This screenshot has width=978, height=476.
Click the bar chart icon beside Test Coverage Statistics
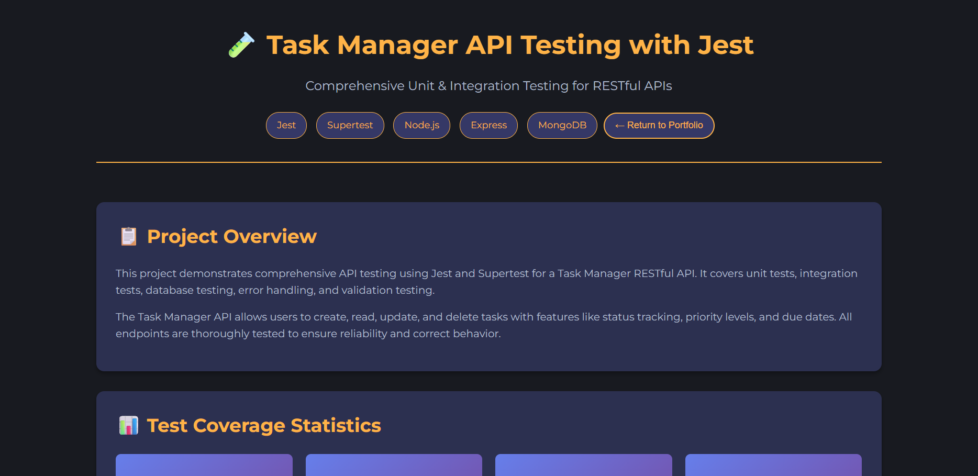128,425
